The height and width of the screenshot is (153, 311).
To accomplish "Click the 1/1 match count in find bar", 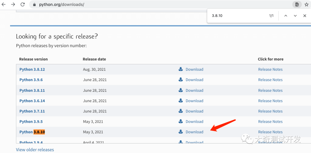I will coord(271,16).
